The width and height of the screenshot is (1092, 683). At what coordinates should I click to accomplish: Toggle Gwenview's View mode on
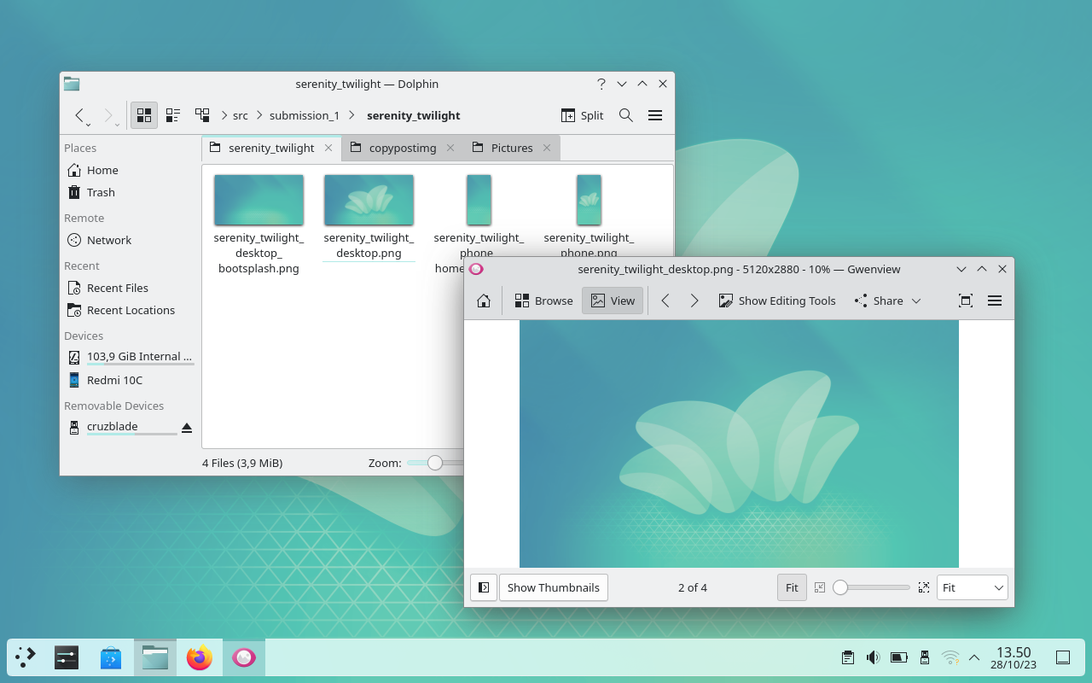pos(612,301)
